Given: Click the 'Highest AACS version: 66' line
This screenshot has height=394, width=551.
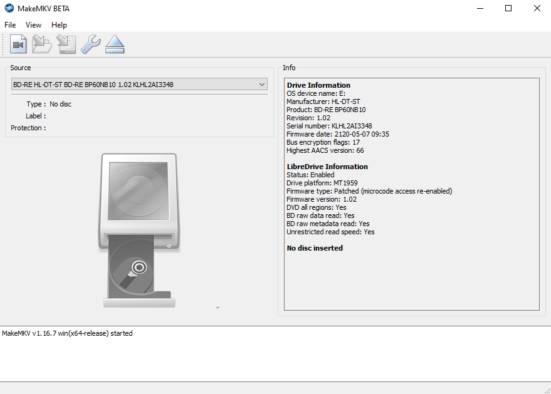Looking at the screenshot, I should tap(325, 150).
